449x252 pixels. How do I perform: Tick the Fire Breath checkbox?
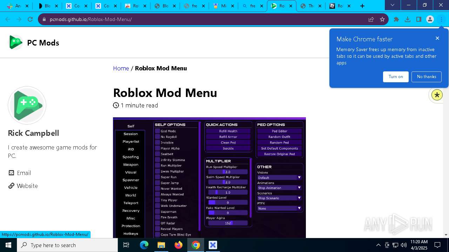[x=158, y=217]
